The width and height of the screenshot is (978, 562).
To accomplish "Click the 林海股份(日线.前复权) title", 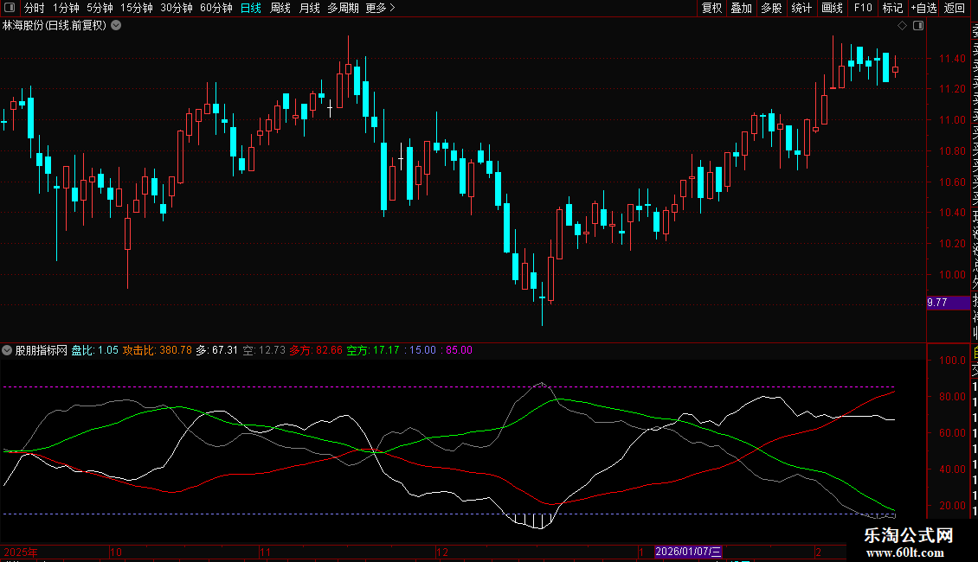I will (55, 26).
